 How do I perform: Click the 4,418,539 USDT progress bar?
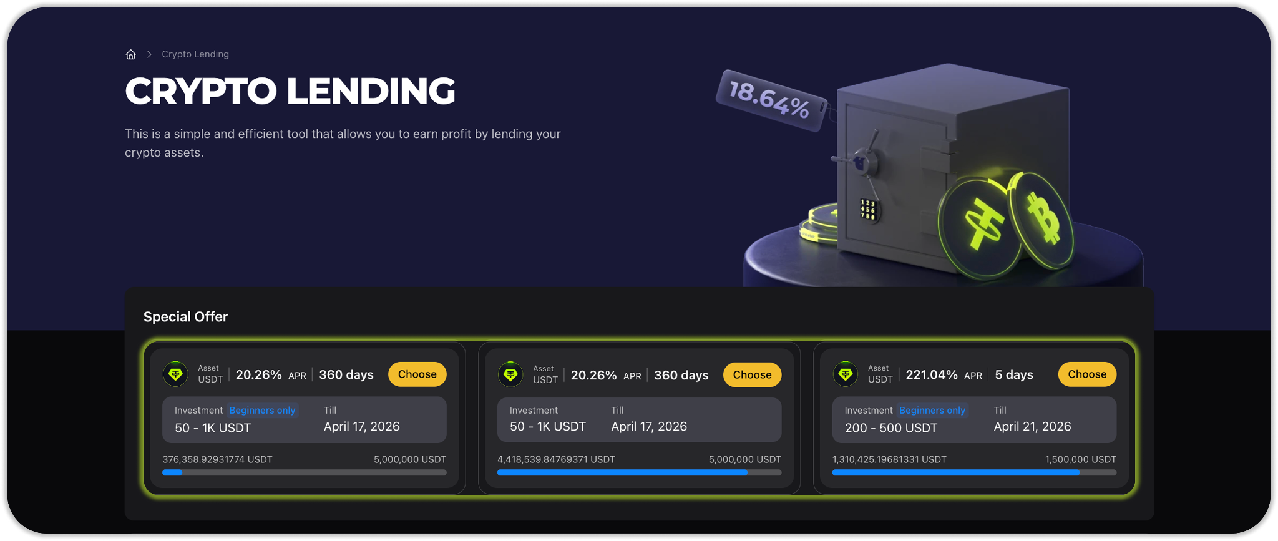coord(639,473)
